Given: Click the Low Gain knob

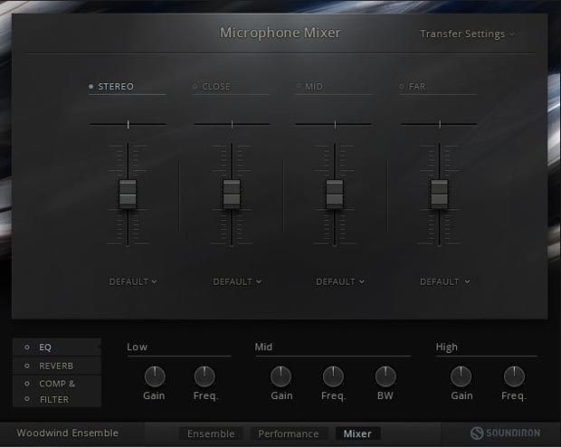Looking at the screenshot, I should 155,376.
